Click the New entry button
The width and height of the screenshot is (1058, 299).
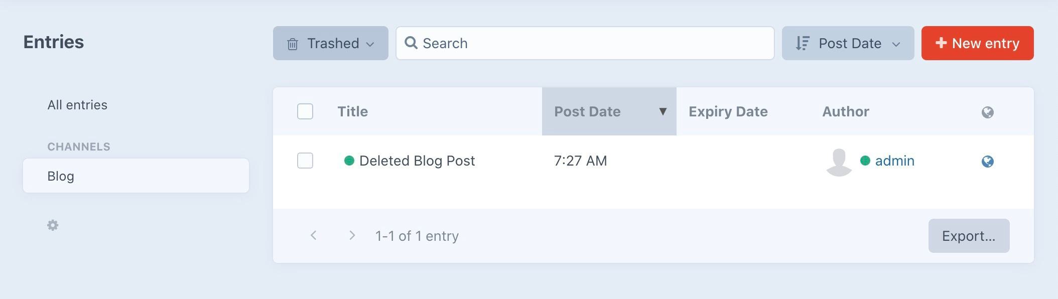[x=977, y=43]
